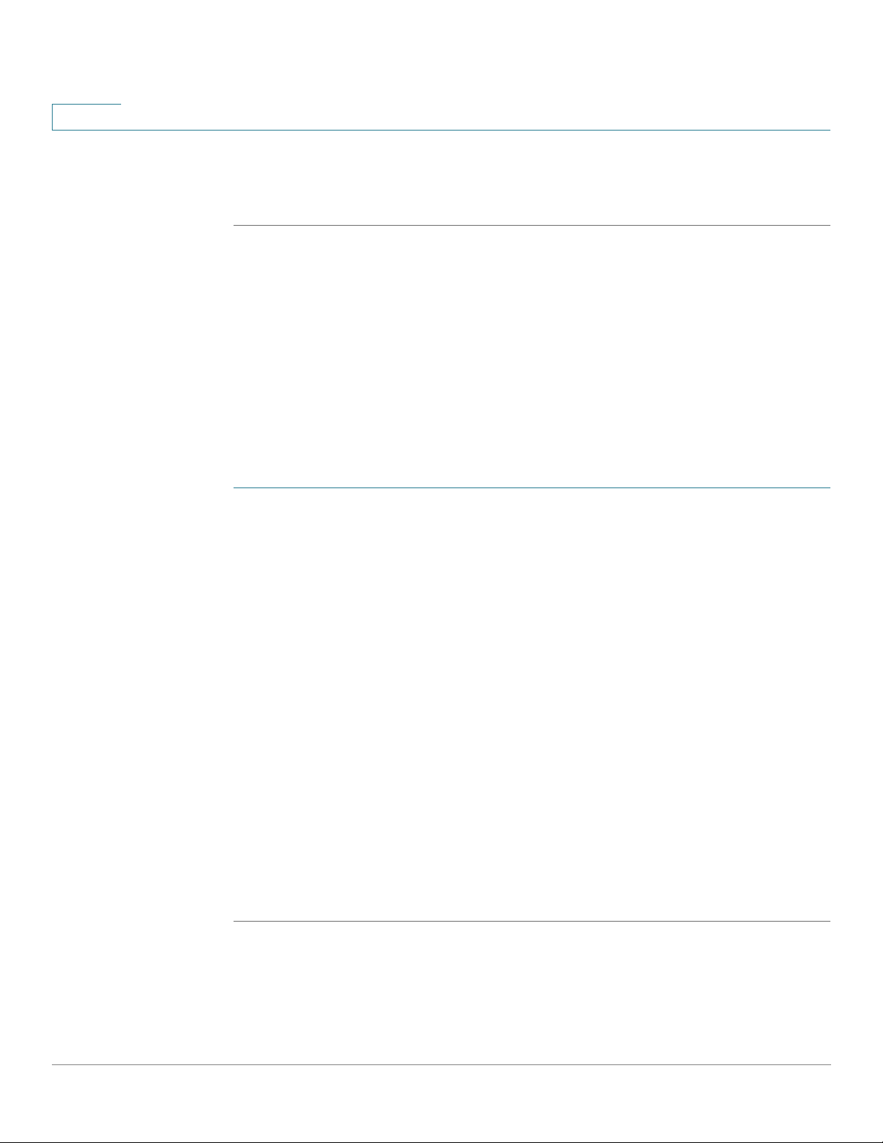Image resolution: width=883 pixels, height=1143 pixels.
Task: Click the gray footer line at page bottom
Action: (441, 1065)
